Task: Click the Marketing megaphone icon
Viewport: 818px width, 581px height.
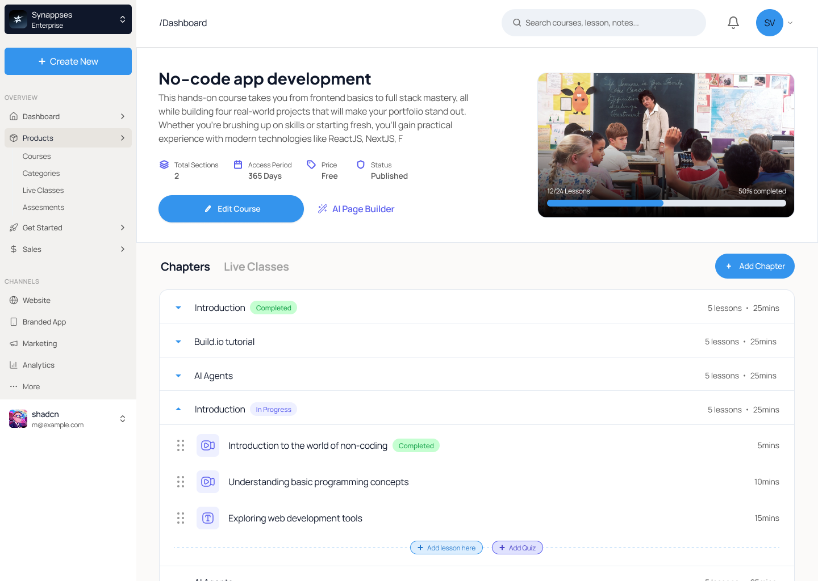Action: (14, 343)
